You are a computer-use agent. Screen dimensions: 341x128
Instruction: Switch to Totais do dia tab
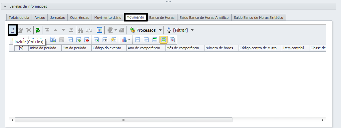click(x=19, y=18)
